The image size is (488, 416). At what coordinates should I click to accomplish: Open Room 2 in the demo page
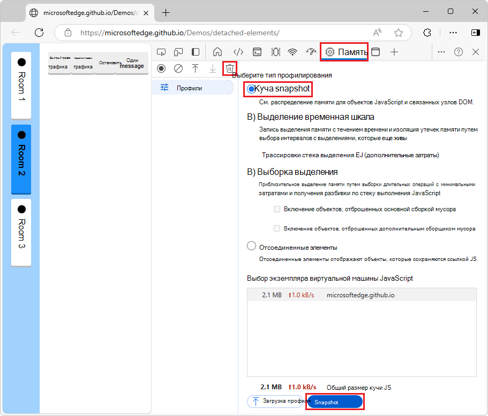click(x=21, y=159)
